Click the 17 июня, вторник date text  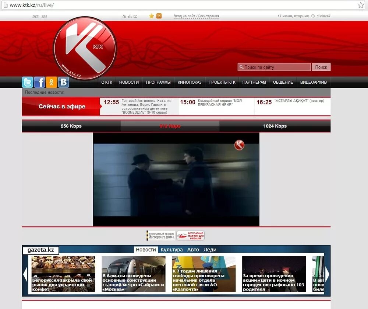pos(293,16)
